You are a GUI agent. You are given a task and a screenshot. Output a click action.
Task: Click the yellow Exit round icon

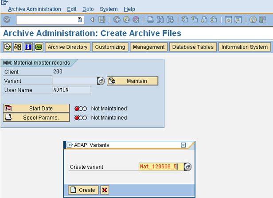(x=126, y=19)
